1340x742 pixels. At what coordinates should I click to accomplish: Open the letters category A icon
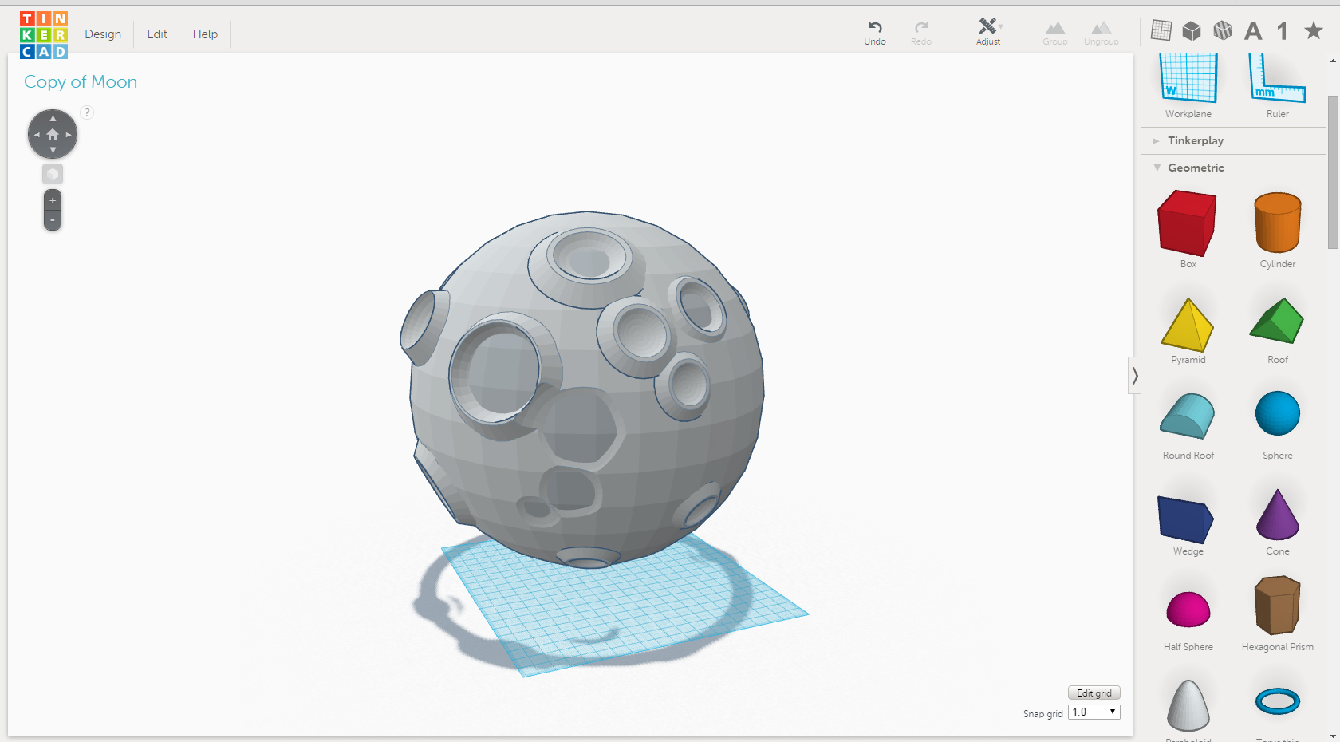coord(1253,30)
